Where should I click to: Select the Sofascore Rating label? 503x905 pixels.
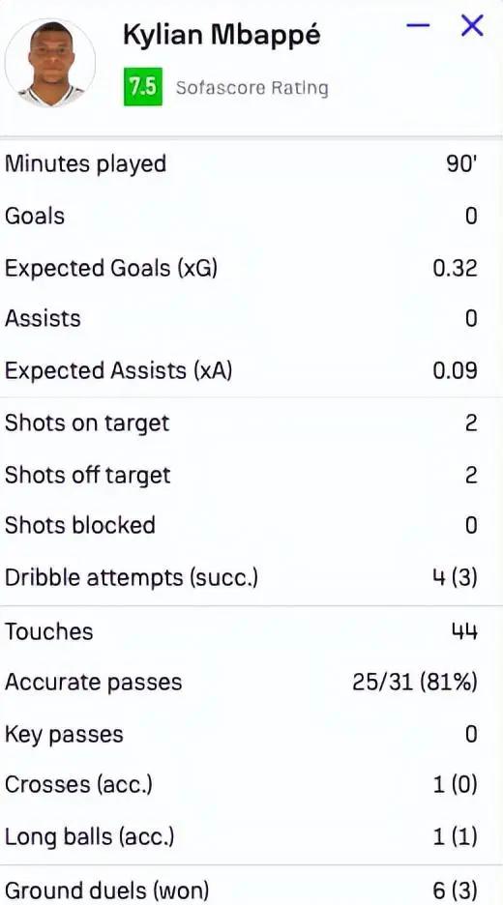click(x=251, y=88)
